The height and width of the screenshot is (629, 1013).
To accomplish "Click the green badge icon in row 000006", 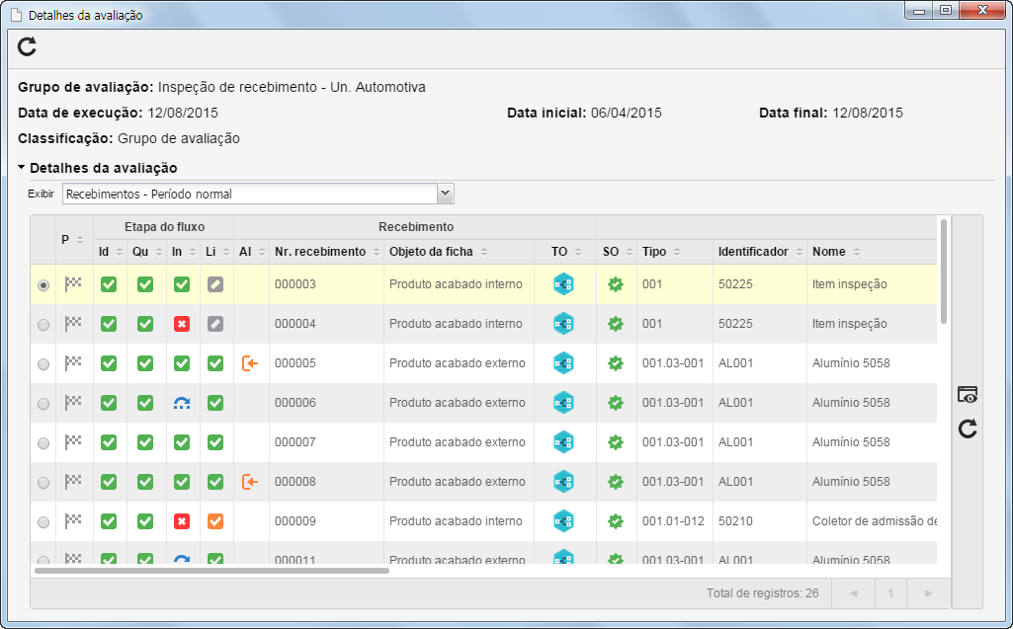I will coord(616,403).
